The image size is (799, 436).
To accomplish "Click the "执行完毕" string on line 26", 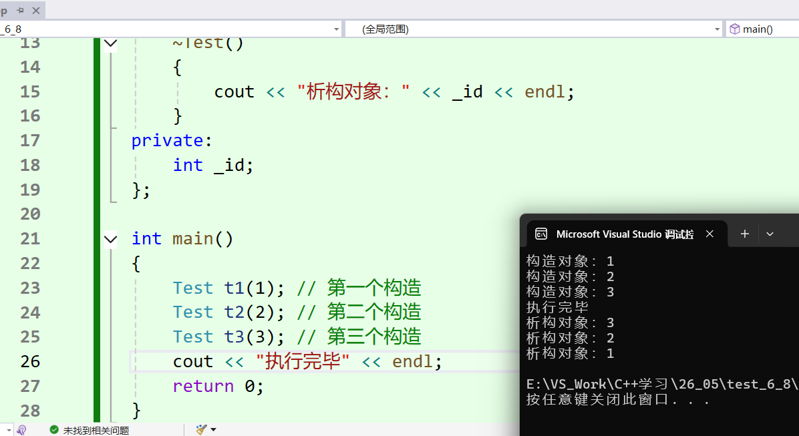I will (x=303, y=361).
